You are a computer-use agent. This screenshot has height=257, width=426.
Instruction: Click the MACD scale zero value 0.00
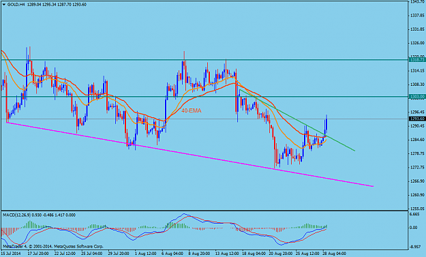pyautogui.click(x=414, y=228)
